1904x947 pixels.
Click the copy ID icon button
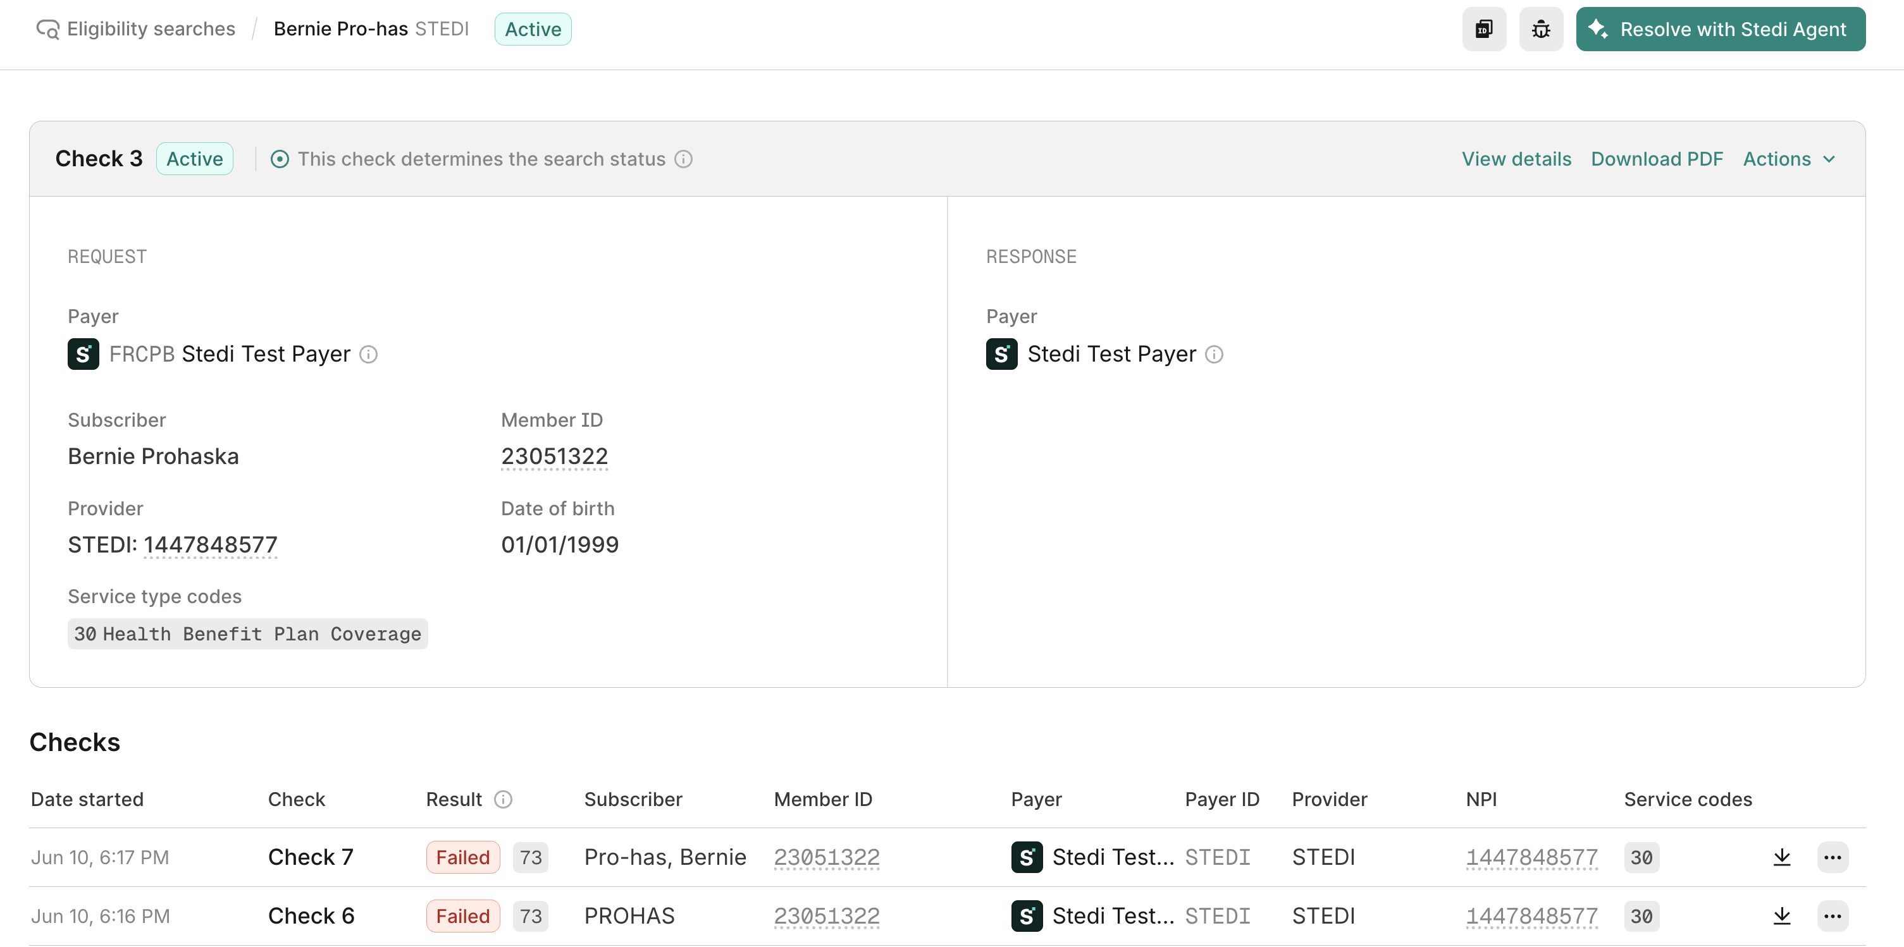[x=1483, y=29]
